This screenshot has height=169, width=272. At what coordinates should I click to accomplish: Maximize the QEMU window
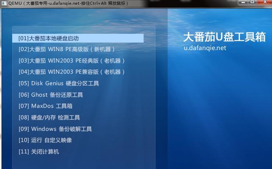click(253, 2)
